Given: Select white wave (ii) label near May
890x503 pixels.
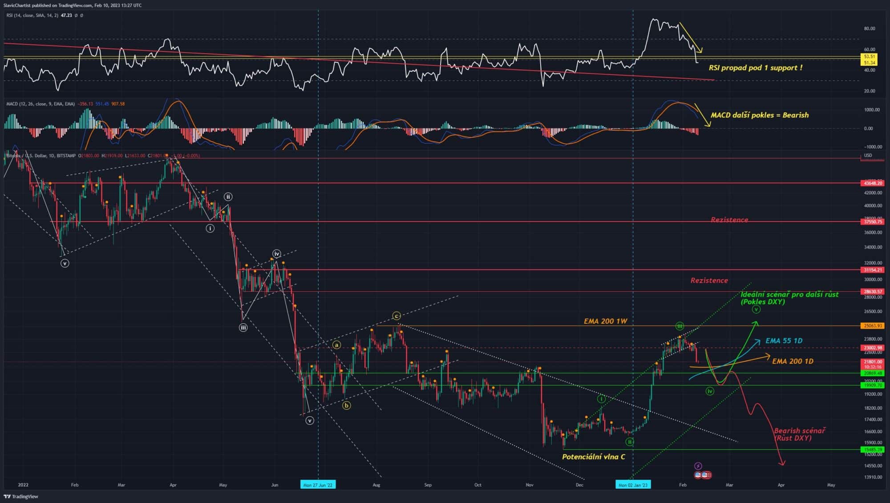Looking at the screenshot, I should point(228,197).
